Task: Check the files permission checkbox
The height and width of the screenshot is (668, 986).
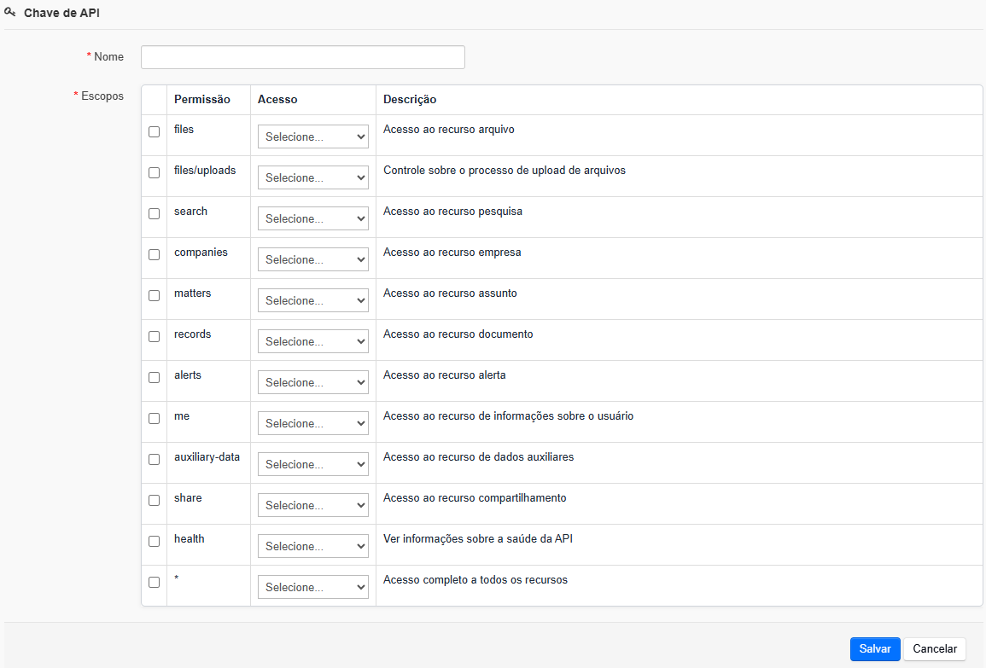Action: pos(154,132)
